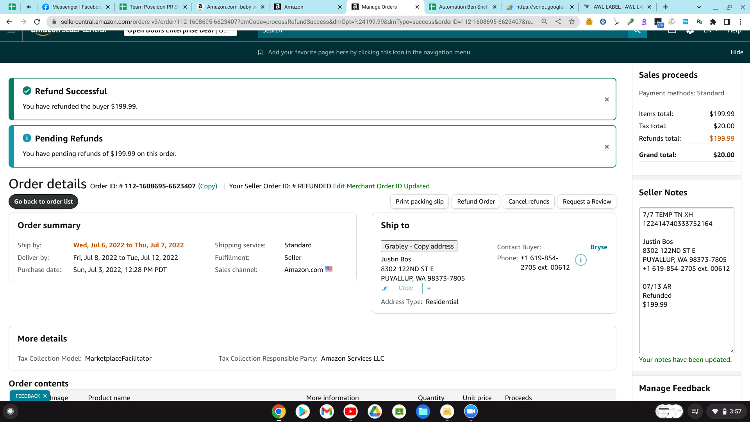
Task: Open the FBA calculator extension
Action: point(686,22)
